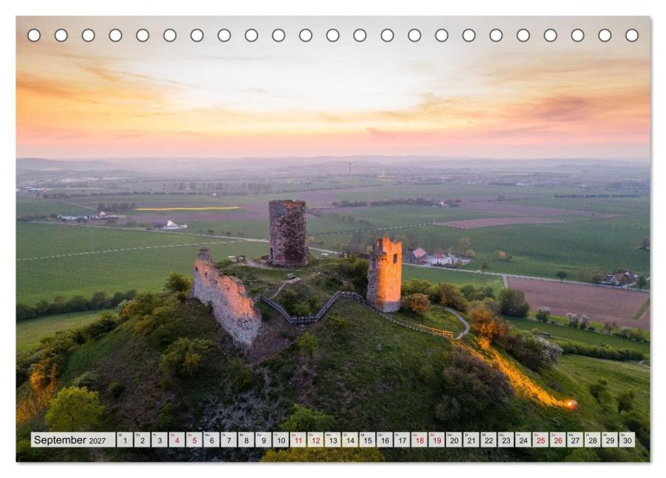This screenshot has height=478, width=666.
Task: Pick the day 30 date cell
Action: 628,440
